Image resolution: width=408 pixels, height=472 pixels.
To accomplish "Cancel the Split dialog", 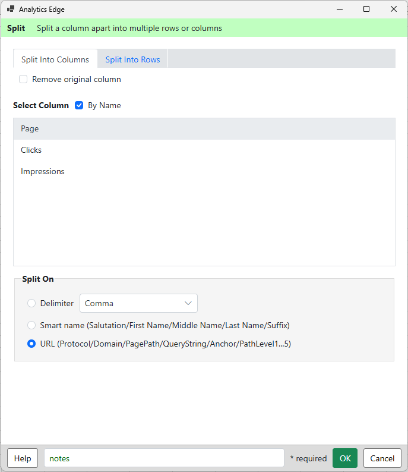I will 382,458.
